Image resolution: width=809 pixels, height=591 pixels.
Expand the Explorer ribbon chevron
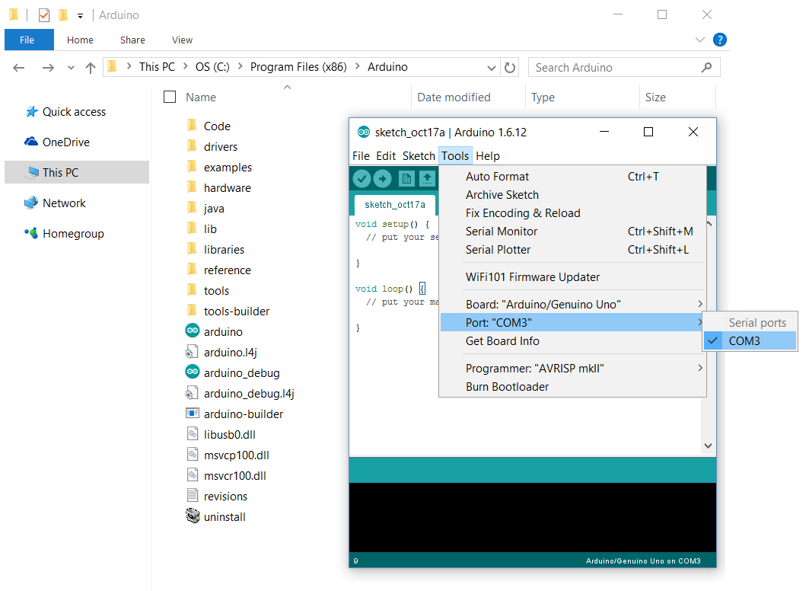point(700,40)
